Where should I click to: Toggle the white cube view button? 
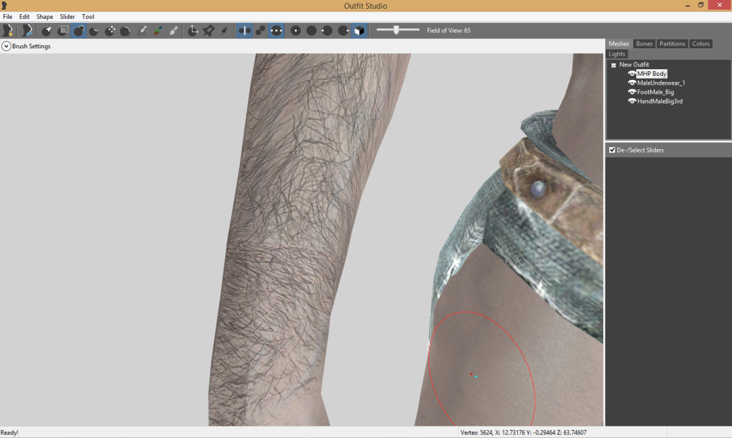coord(359,31)
